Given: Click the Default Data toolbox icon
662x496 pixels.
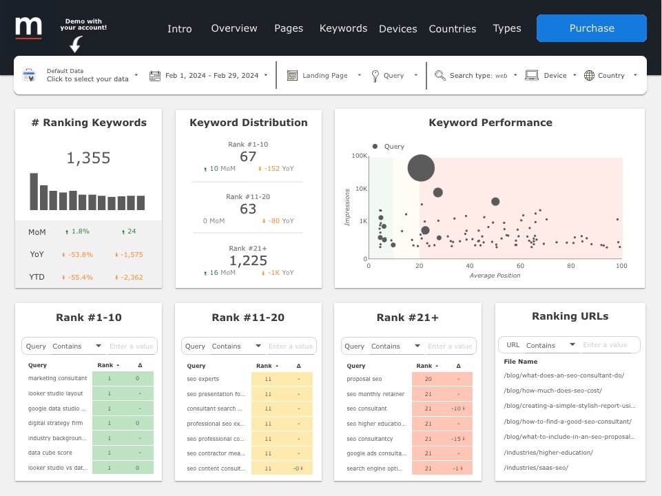Looking at the screenshot, I should coord(29,75).
